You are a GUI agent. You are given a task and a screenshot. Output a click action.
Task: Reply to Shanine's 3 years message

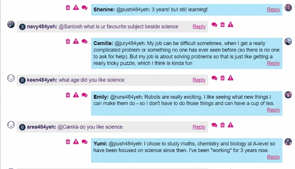(273, 10)
